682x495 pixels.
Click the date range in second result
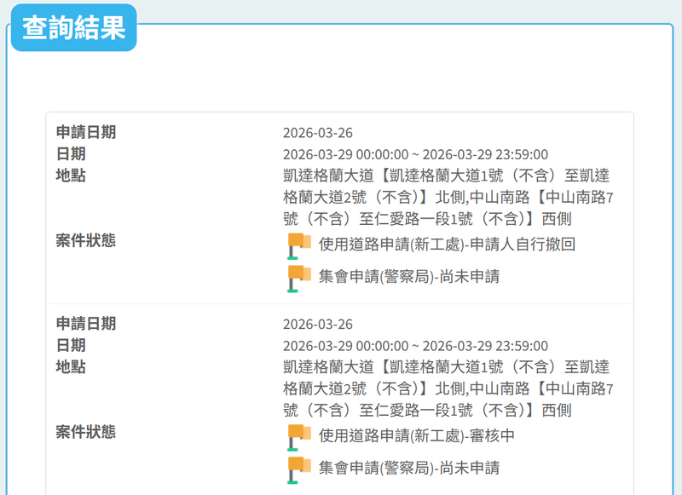tap(415, 346)
